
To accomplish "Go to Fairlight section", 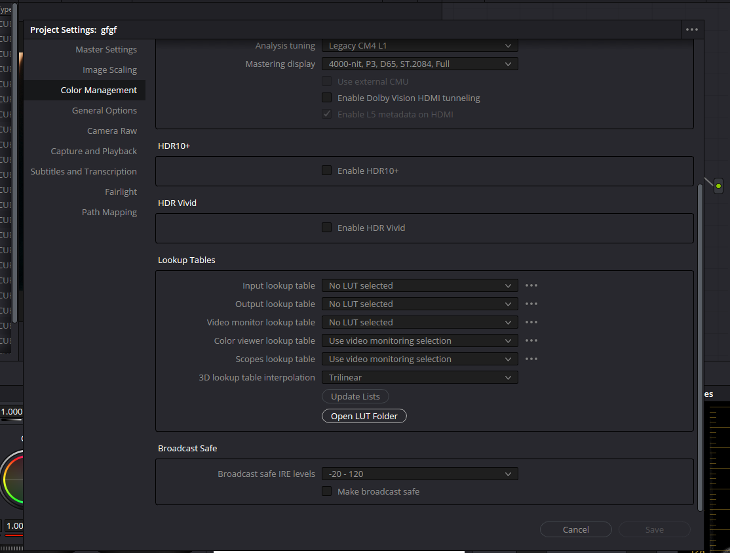I will click(121, 192).
